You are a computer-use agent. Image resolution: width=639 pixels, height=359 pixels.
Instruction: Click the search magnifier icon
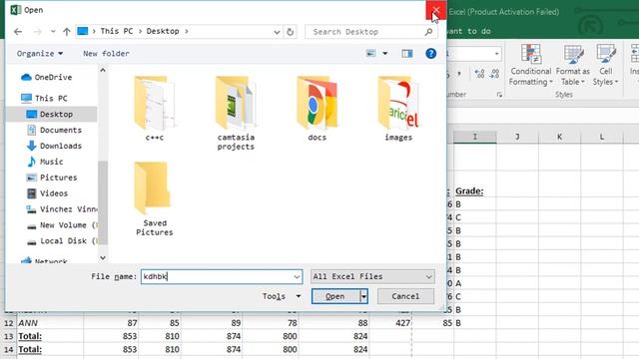[428, 32]
